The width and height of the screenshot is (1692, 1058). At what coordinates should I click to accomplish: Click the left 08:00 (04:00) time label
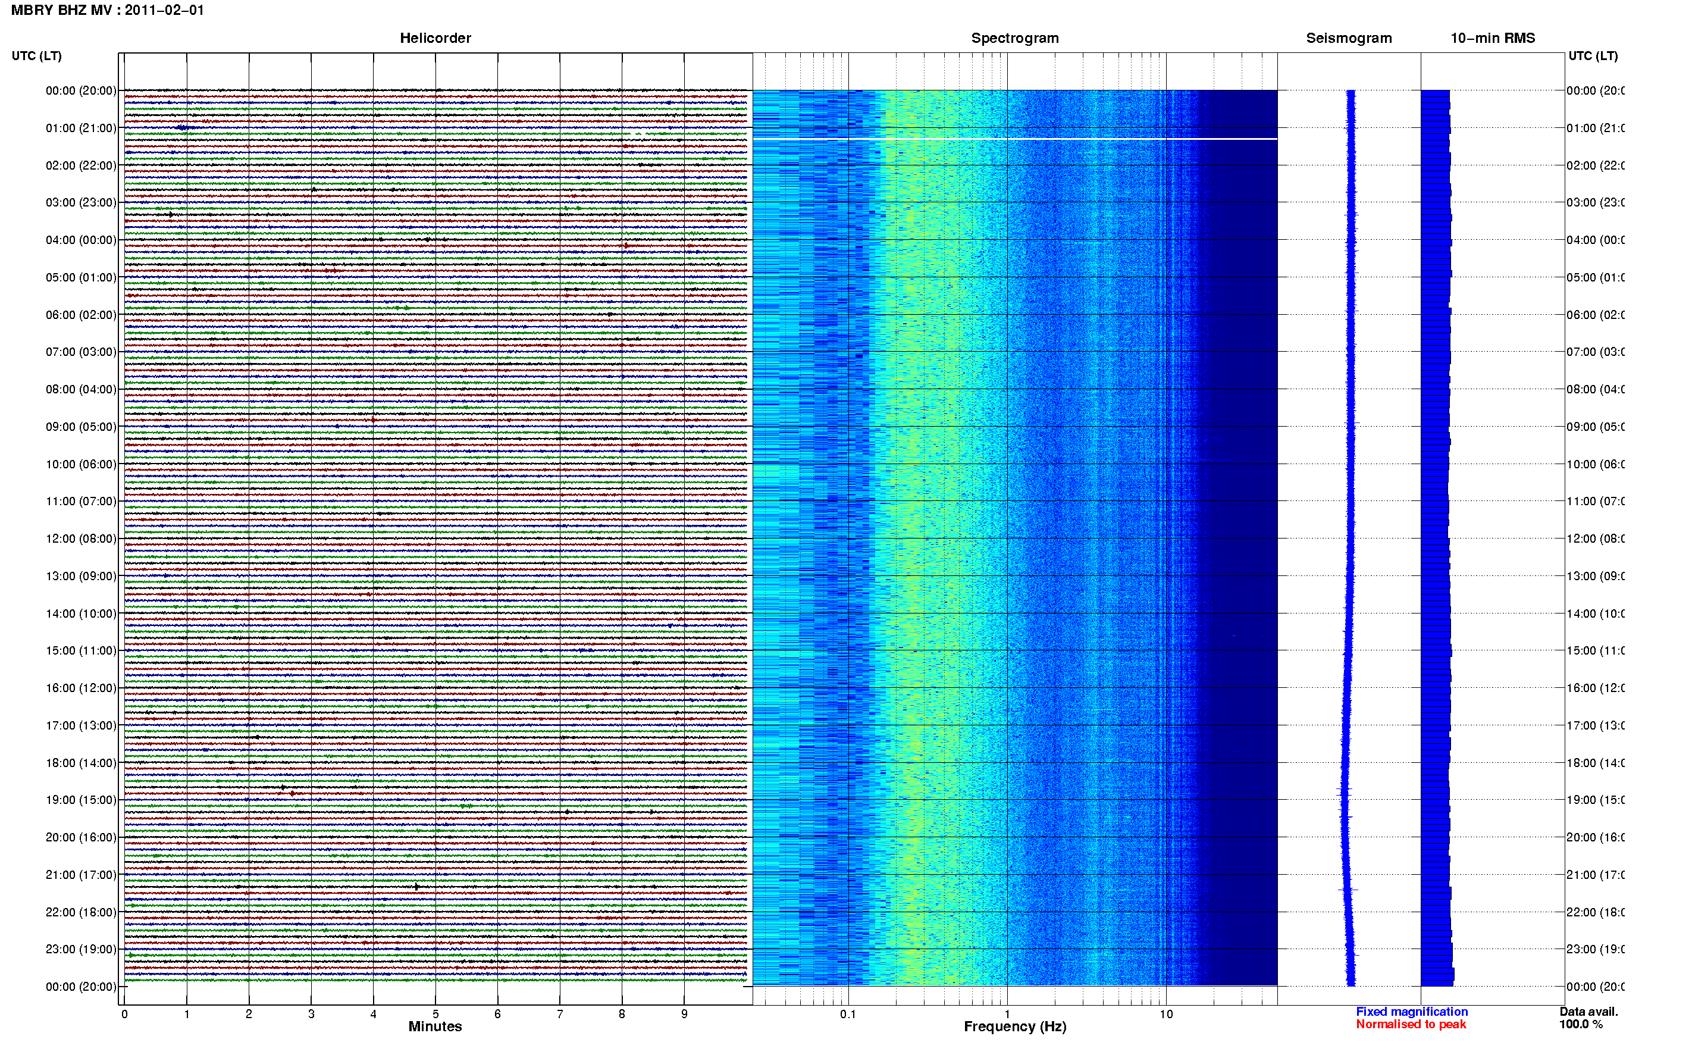[81, 389]
